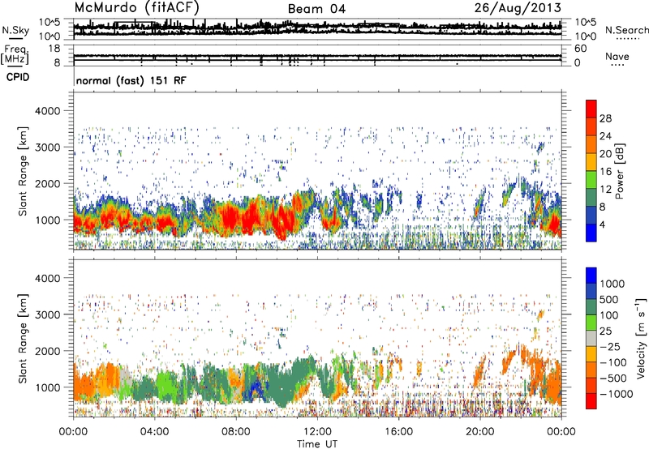Click the rightmost "00:00" time tick label
Screen dimensions: 649x449
pyautogui.click(x=561, y=432)
